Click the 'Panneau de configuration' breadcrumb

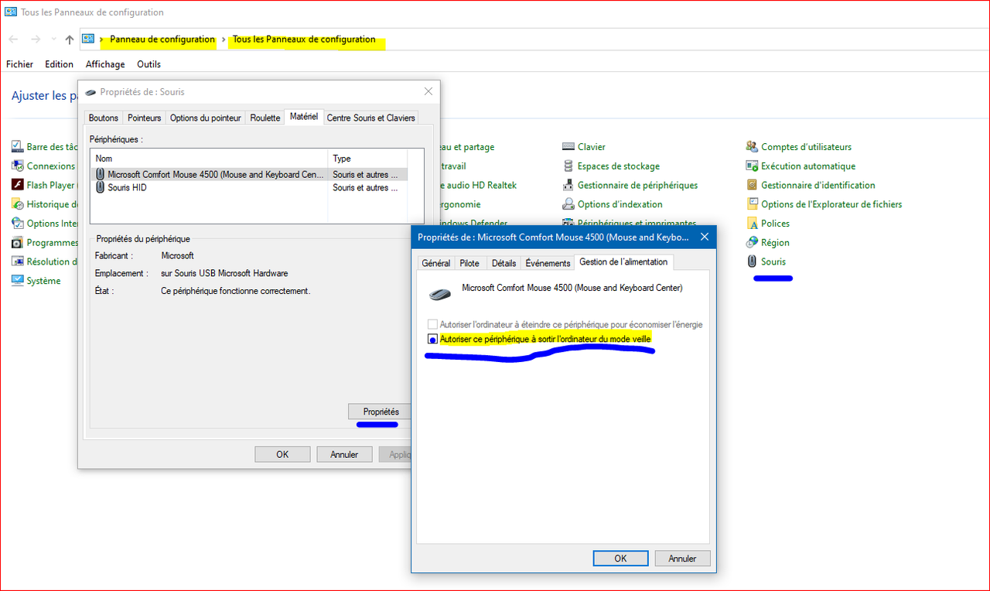pos(162,39)
